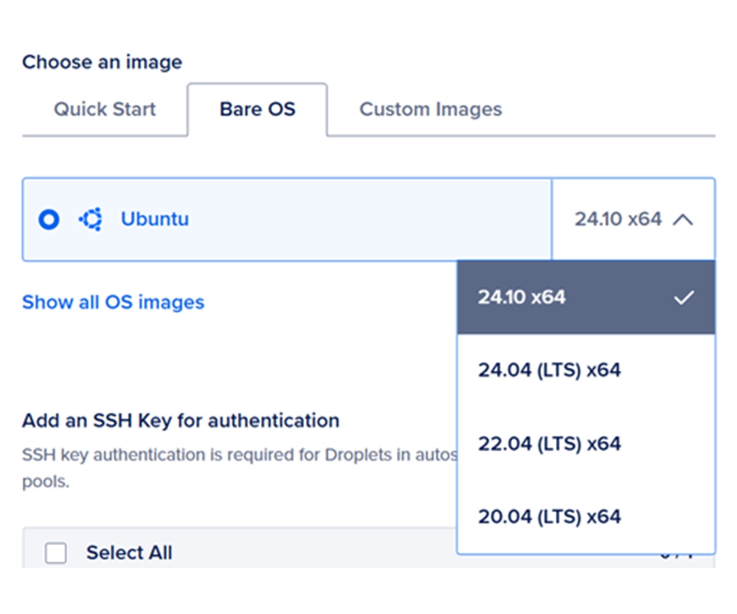Click the Ubuntu logo icon

91,219
